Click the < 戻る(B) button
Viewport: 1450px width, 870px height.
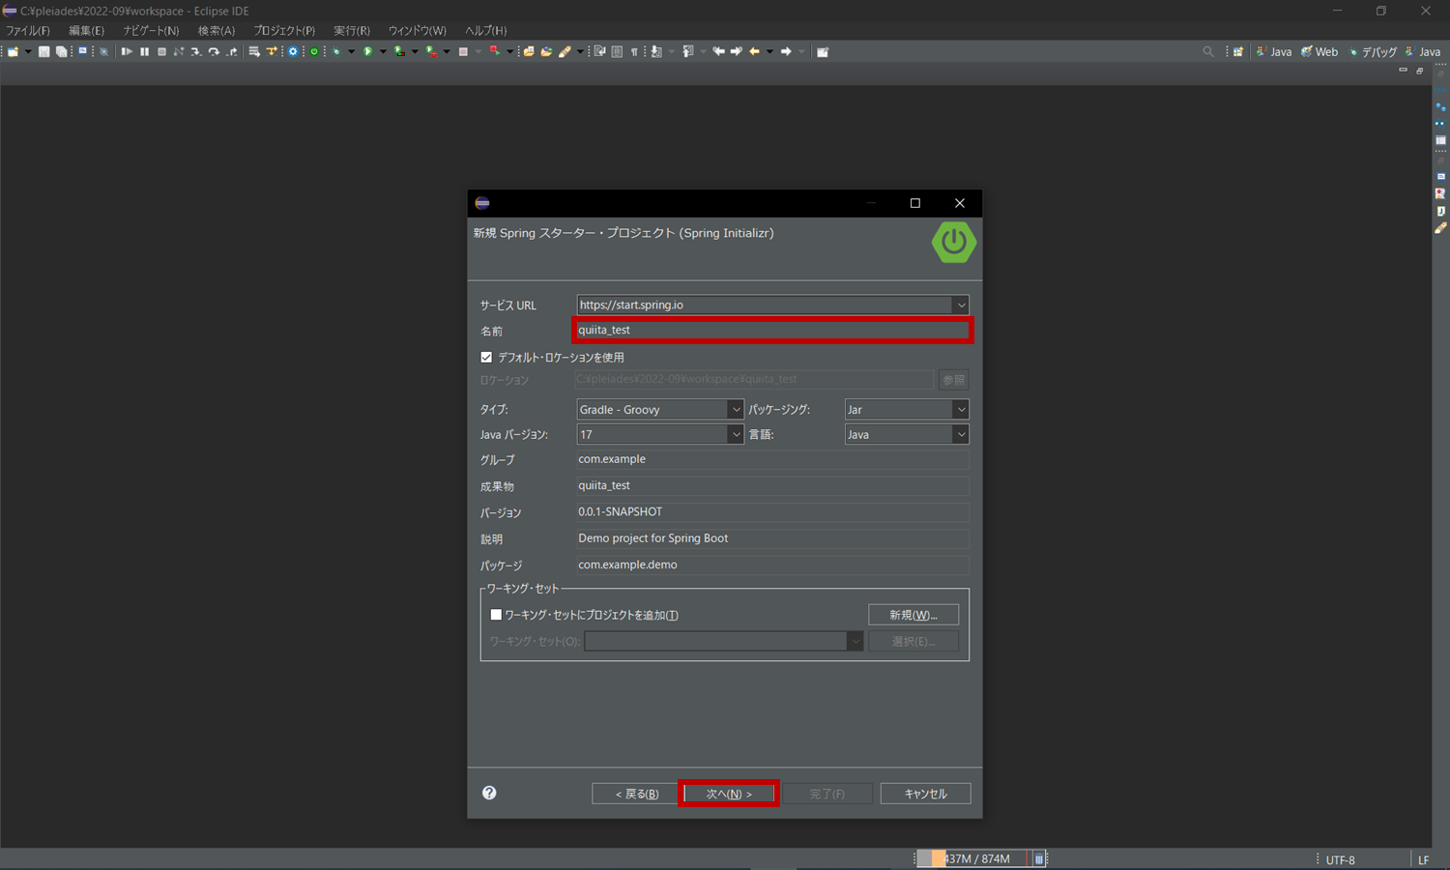(637, 794)
